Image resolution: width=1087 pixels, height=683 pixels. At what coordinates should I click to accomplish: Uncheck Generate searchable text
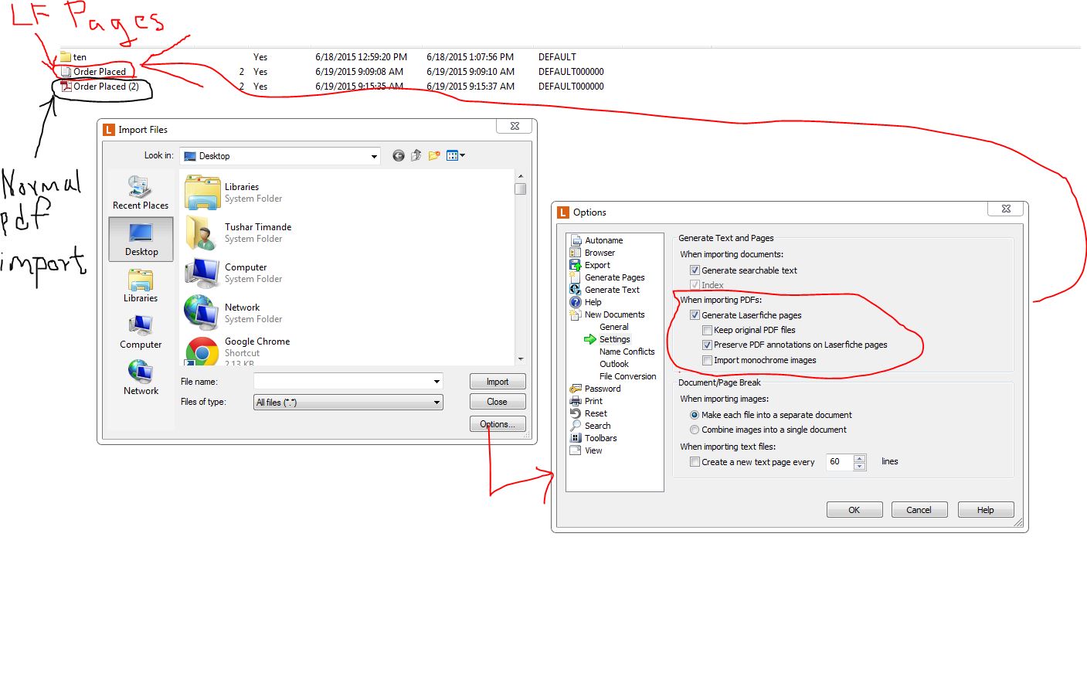tap(695, 270)
